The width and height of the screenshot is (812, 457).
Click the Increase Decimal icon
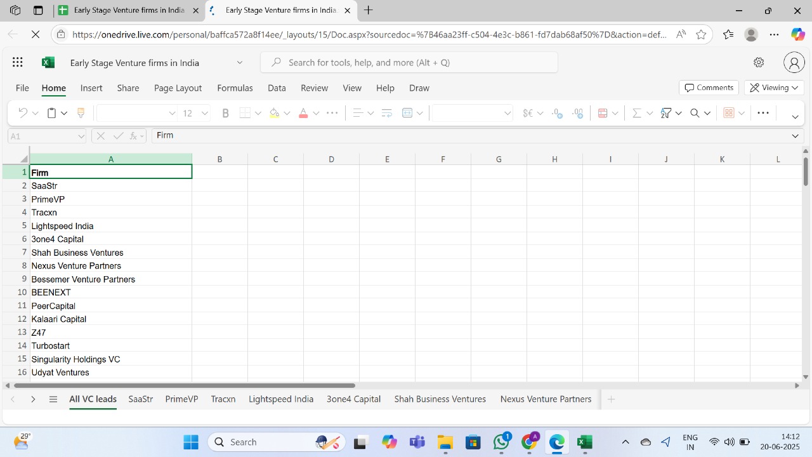coord(557,113)
